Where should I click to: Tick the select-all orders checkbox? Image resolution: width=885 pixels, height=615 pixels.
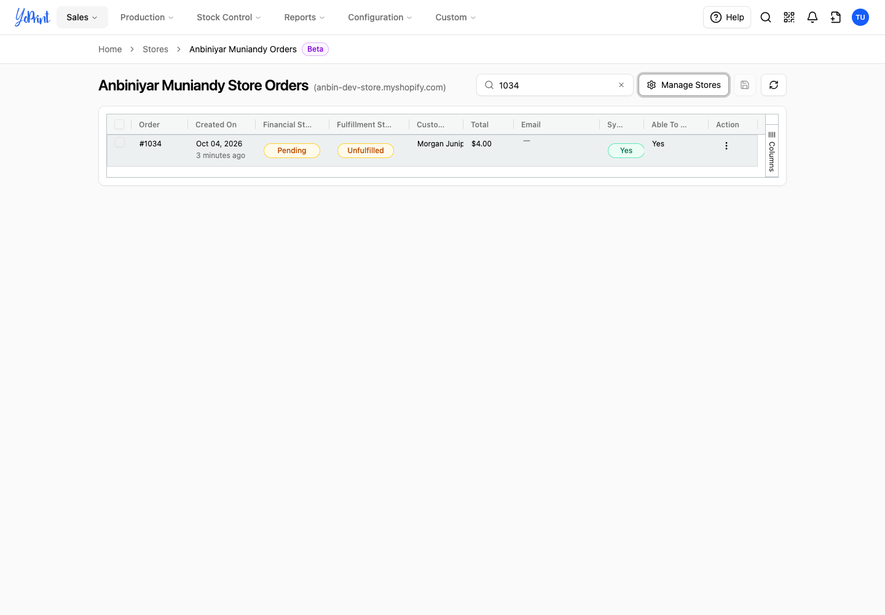(119, 124)
